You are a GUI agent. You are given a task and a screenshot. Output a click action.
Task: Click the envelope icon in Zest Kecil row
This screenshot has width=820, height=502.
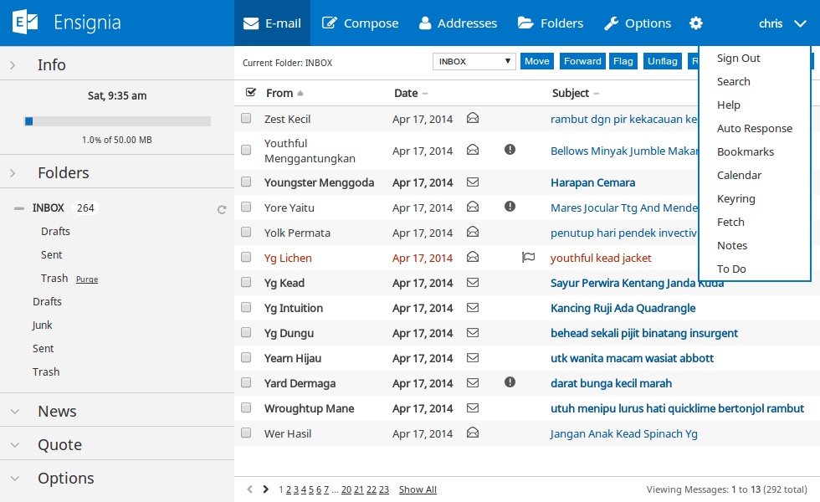coord(473,119)
